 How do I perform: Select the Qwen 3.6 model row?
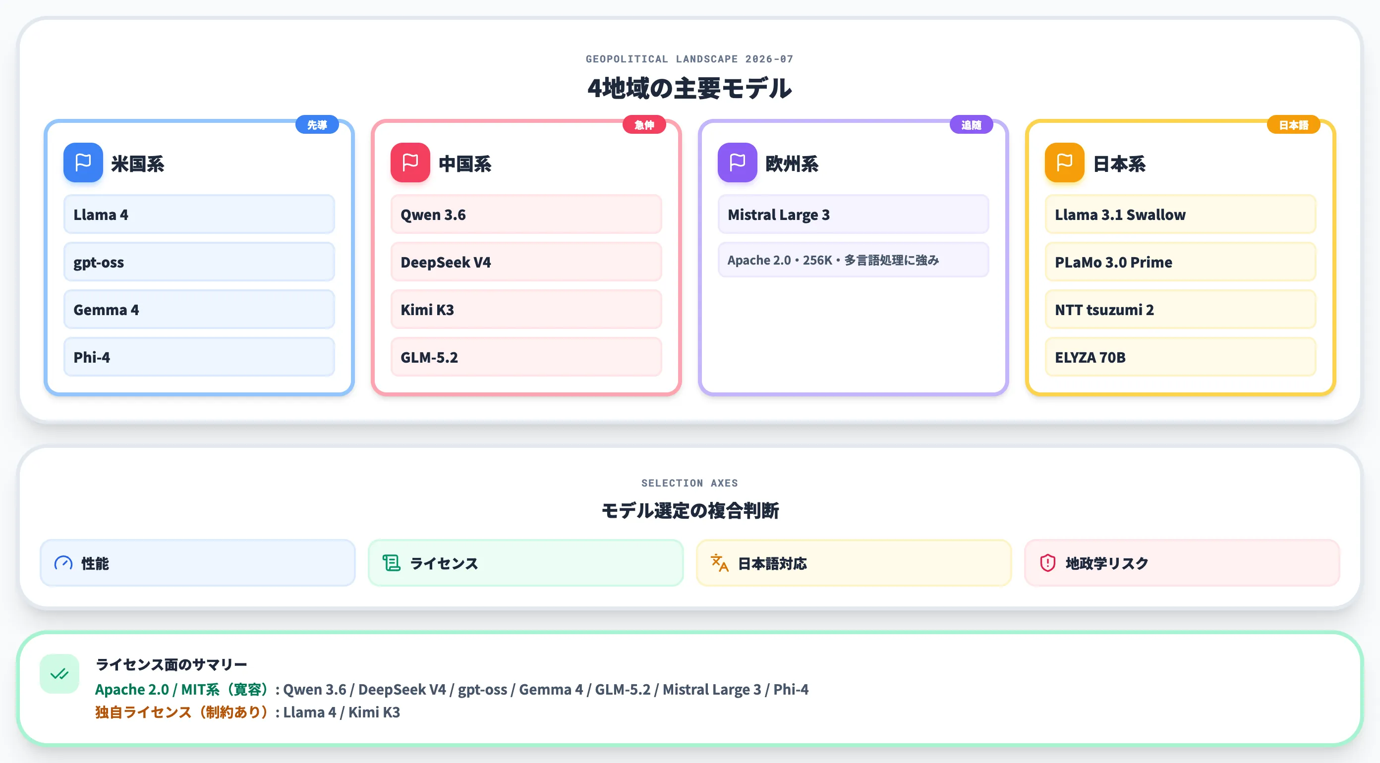526,214
